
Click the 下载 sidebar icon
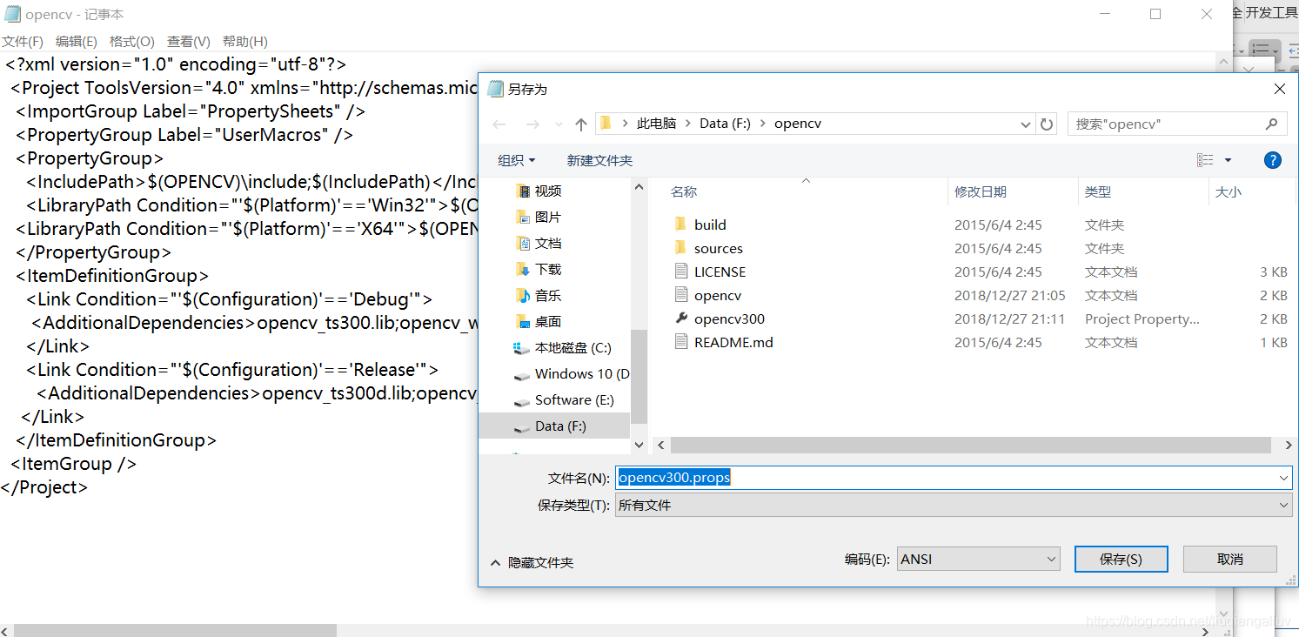[524, 269]
